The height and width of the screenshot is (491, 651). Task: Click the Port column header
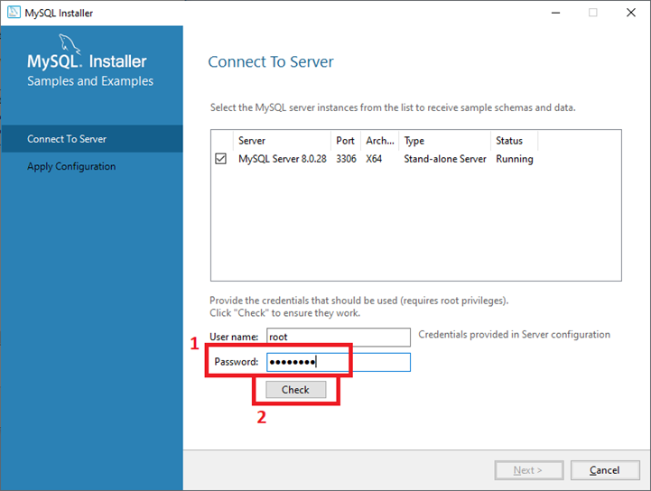pos(346,141)
